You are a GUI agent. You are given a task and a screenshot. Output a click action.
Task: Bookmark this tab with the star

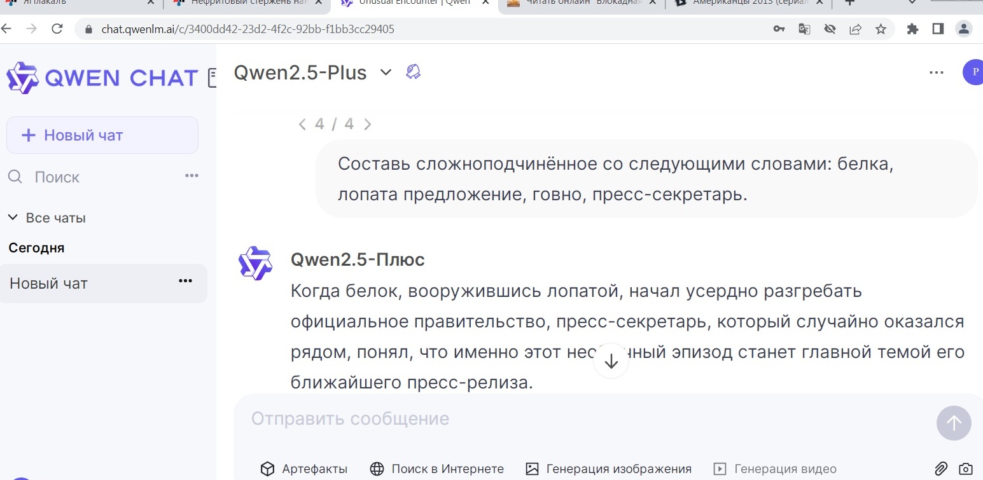881,29
